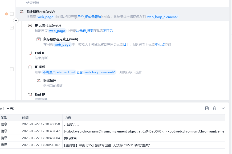Click the first End IF icon
232x154 pixels.
pos(30,53)
